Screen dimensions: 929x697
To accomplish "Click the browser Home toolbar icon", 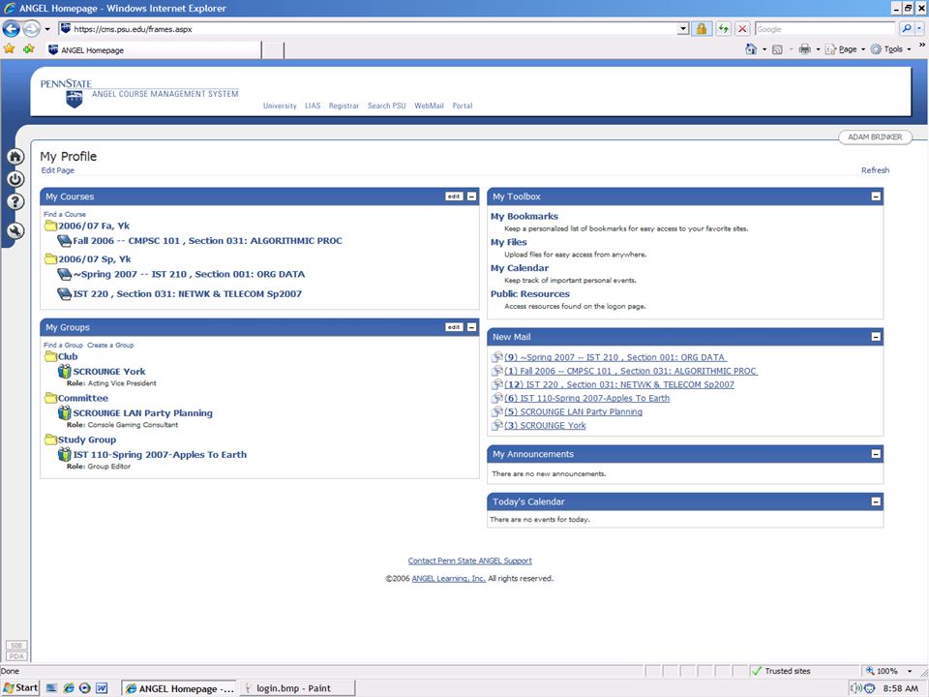I will (x=751, y=49).
